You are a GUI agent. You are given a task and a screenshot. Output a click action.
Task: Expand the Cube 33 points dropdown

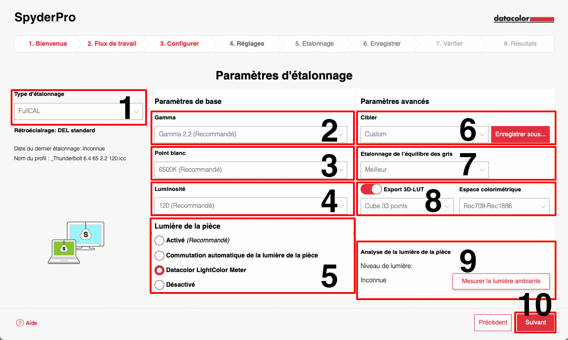tap(407, 206)
